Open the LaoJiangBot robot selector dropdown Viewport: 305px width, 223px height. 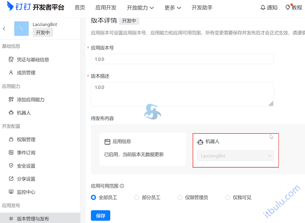click(x=235, y=156)
